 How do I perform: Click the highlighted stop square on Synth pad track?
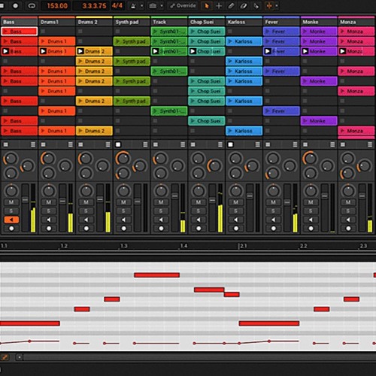coord(118,144)
